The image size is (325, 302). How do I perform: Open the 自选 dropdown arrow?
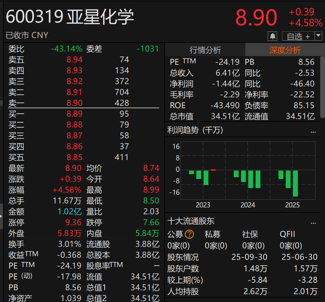(x=318, y=36)
